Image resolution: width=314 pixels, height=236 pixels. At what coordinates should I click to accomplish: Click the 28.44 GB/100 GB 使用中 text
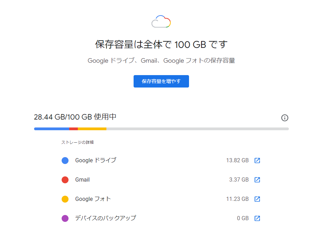click(75, 117)
